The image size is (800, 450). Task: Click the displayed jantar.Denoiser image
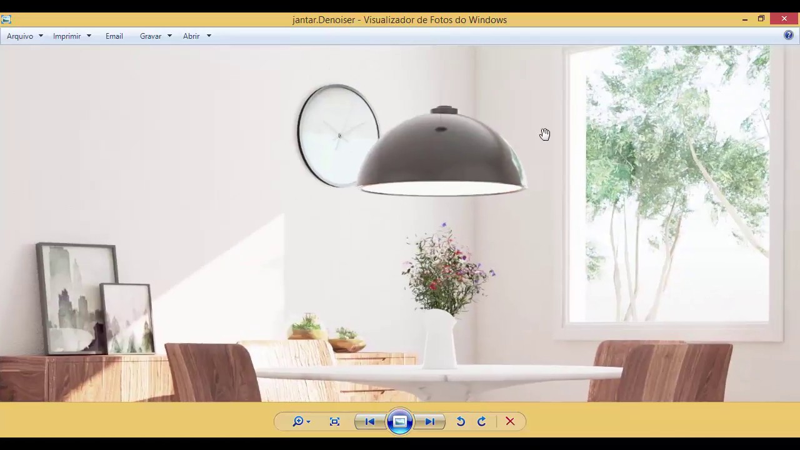(x=400, y=223)
